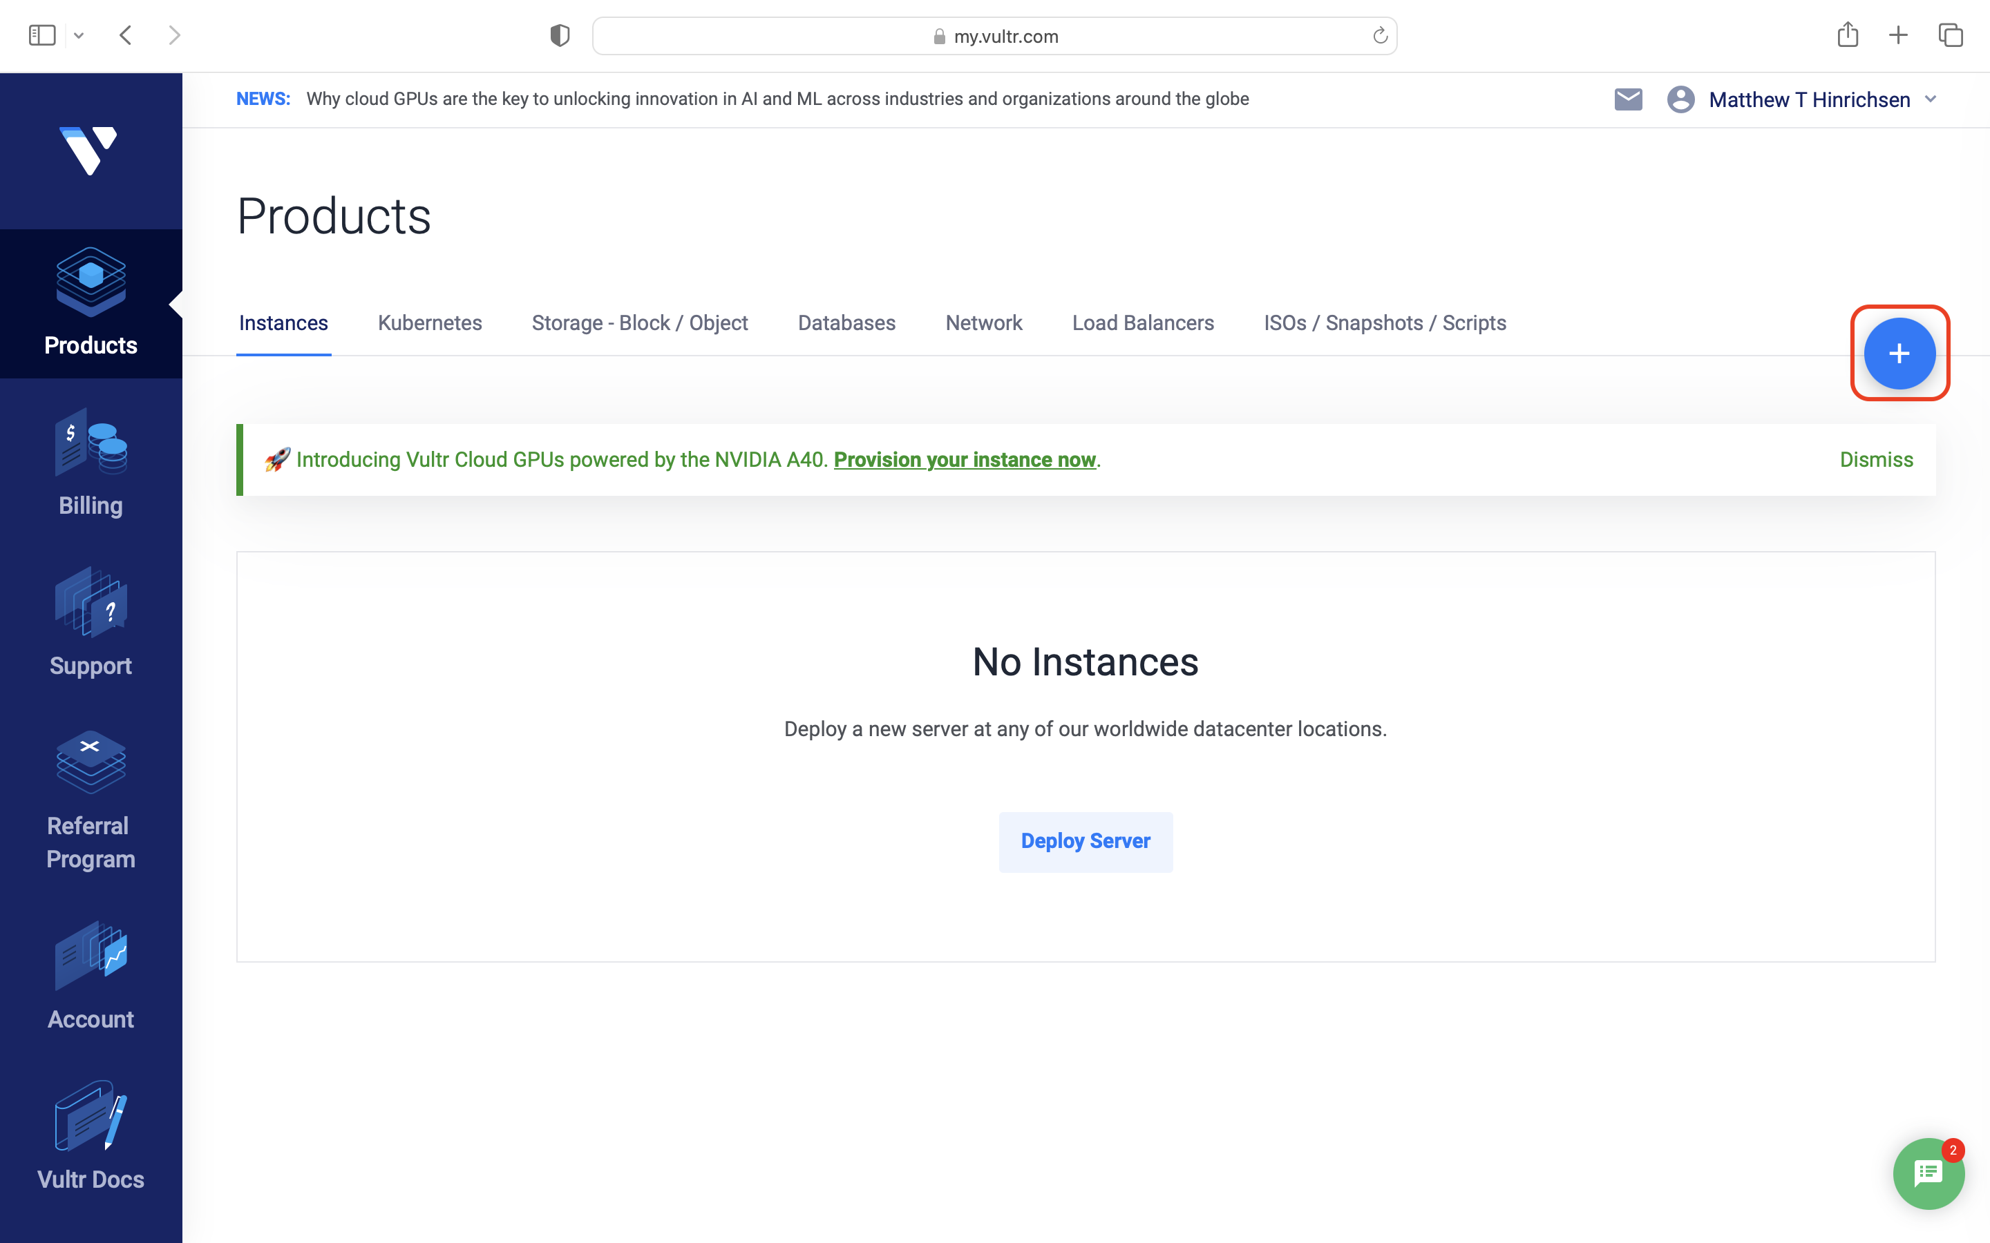This screenshot has height=1243, width=1990.
Task: Expand Safari sidebar options chevron
Action: point(79,35)
